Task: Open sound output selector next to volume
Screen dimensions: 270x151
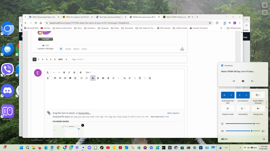Action: 263,131
